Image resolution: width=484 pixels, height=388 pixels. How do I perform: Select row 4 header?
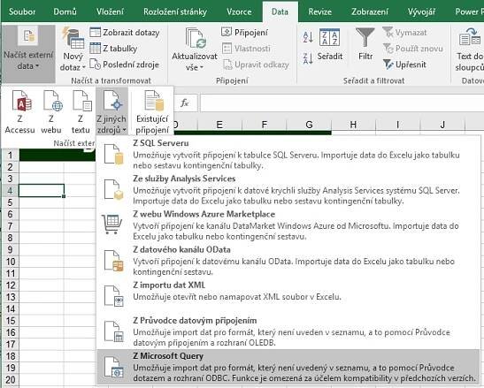pyautogui.click(x=11, y=191)
